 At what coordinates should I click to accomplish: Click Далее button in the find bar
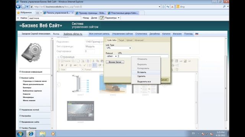pos(94,18)
